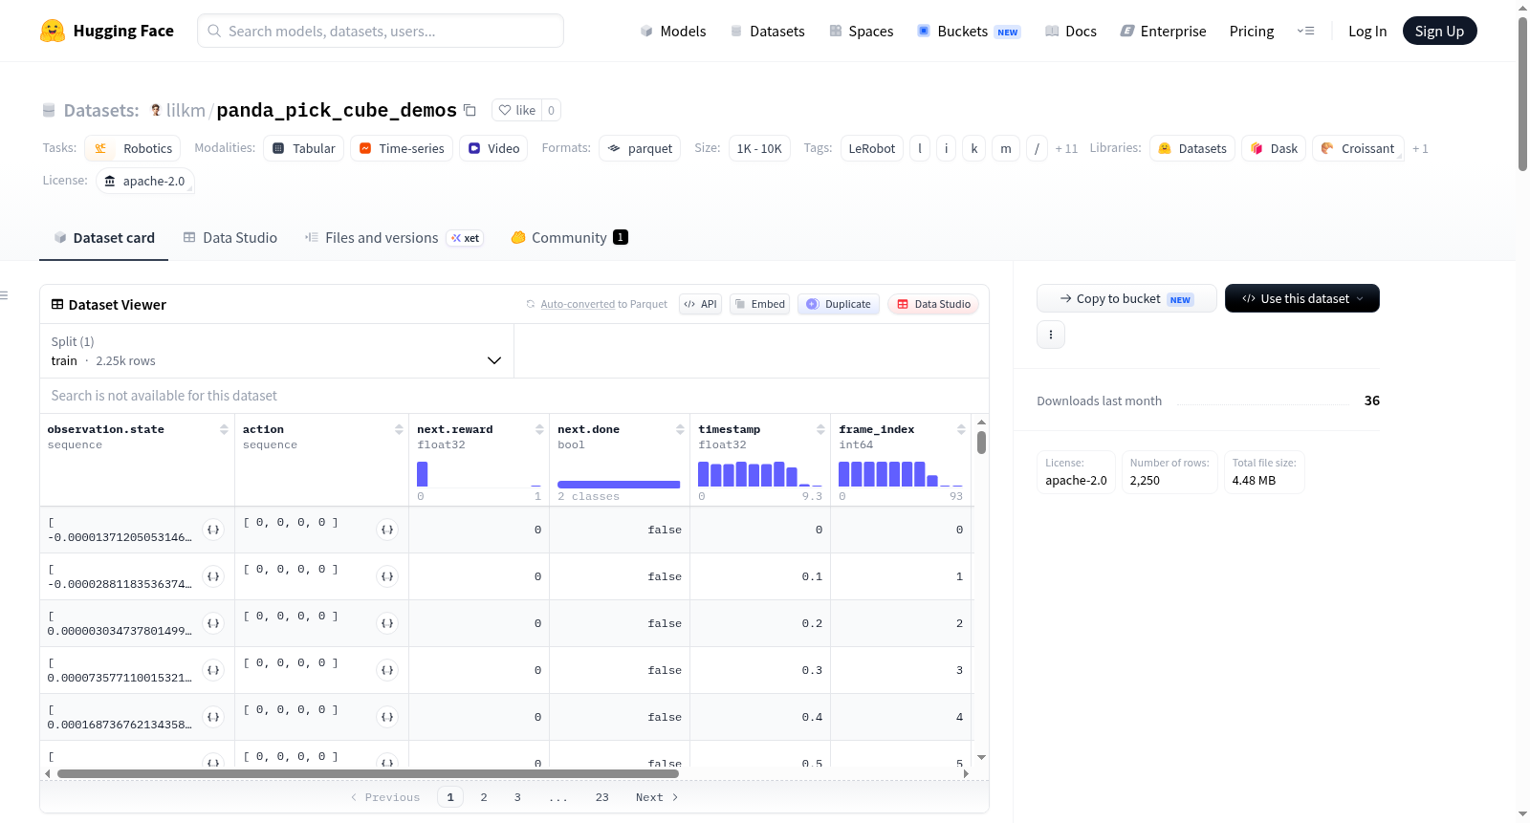Screen dimensions: 1530x823
Task: Expand the navigation more-menu icon
Action: point(1305,31)
